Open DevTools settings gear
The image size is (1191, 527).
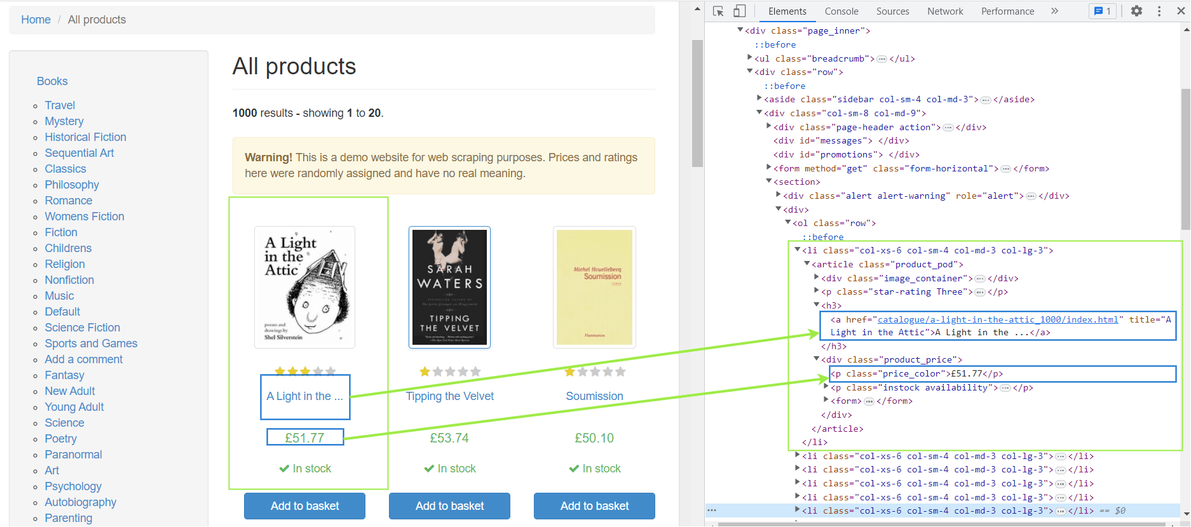1136,11
